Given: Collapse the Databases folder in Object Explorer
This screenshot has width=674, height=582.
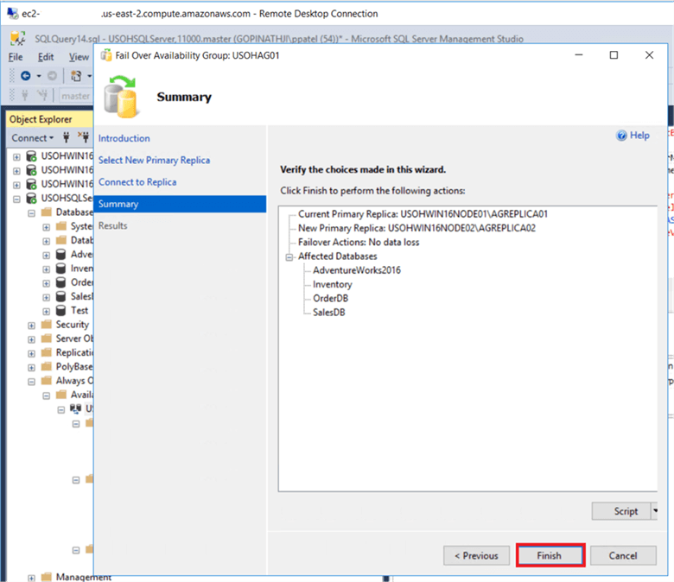Looking at the screenshot, I should (x=31, y=213).
